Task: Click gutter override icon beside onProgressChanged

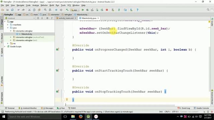Action: pos(58,49)
